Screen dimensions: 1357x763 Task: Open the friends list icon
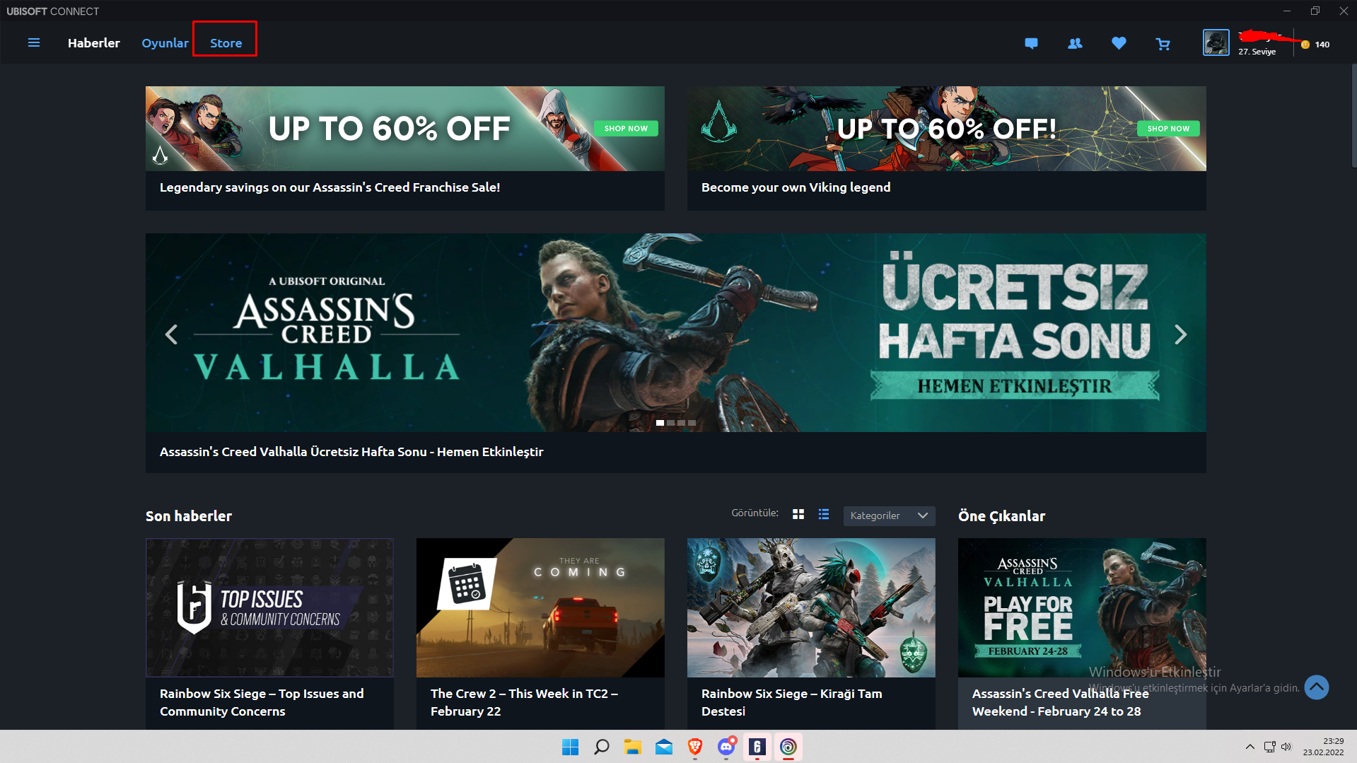(1075, 44)
